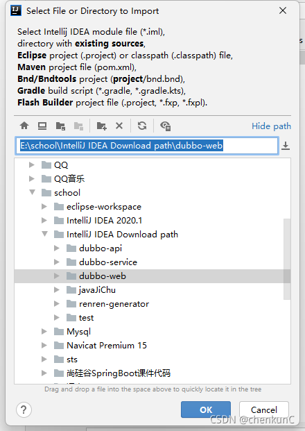305x431 pixels.
Task: Delete selected item with X icon
Action: 119,126
